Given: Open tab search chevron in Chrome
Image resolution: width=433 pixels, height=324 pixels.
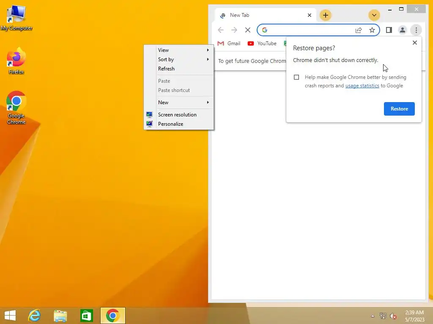Looking at the screenshot, I should pyautogui.click(x=374, y=15).
